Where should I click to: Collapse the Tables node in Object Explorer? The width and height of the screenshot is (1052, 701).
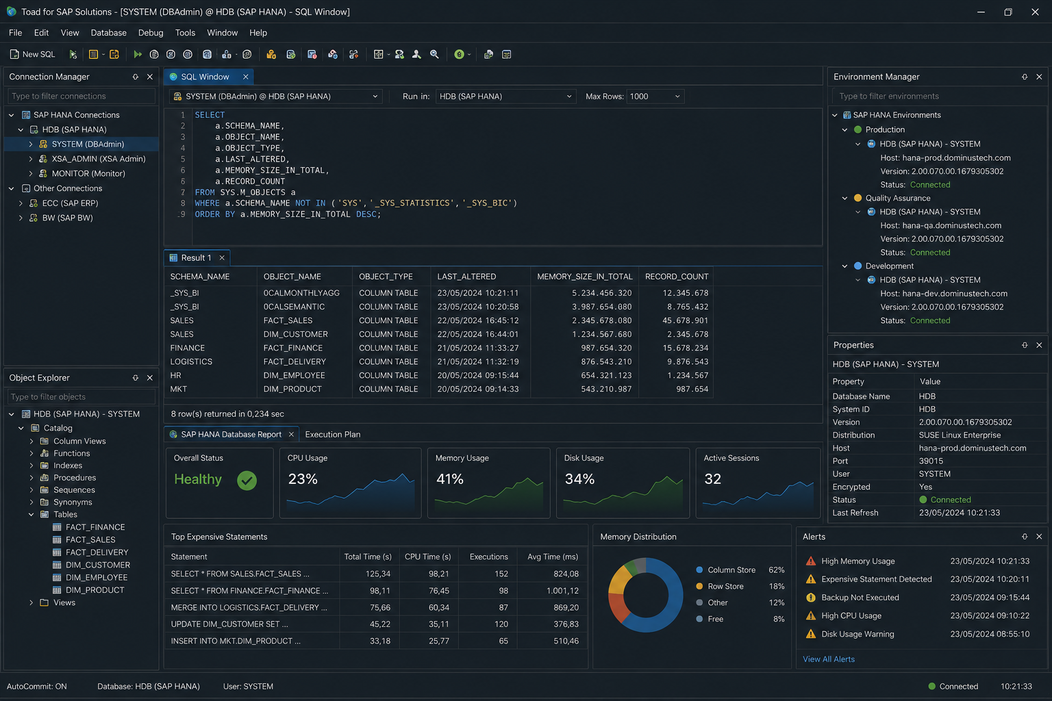(x=32, y=515)
